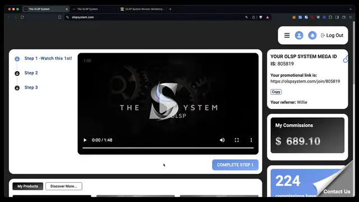This screenshot has height=202, width=359.
Task: Click the share icon in address bar
Action: point(253,17)
